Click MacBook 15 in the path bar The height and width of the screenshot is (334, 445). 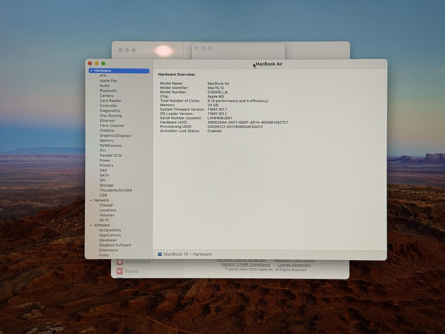pos(176,254)
